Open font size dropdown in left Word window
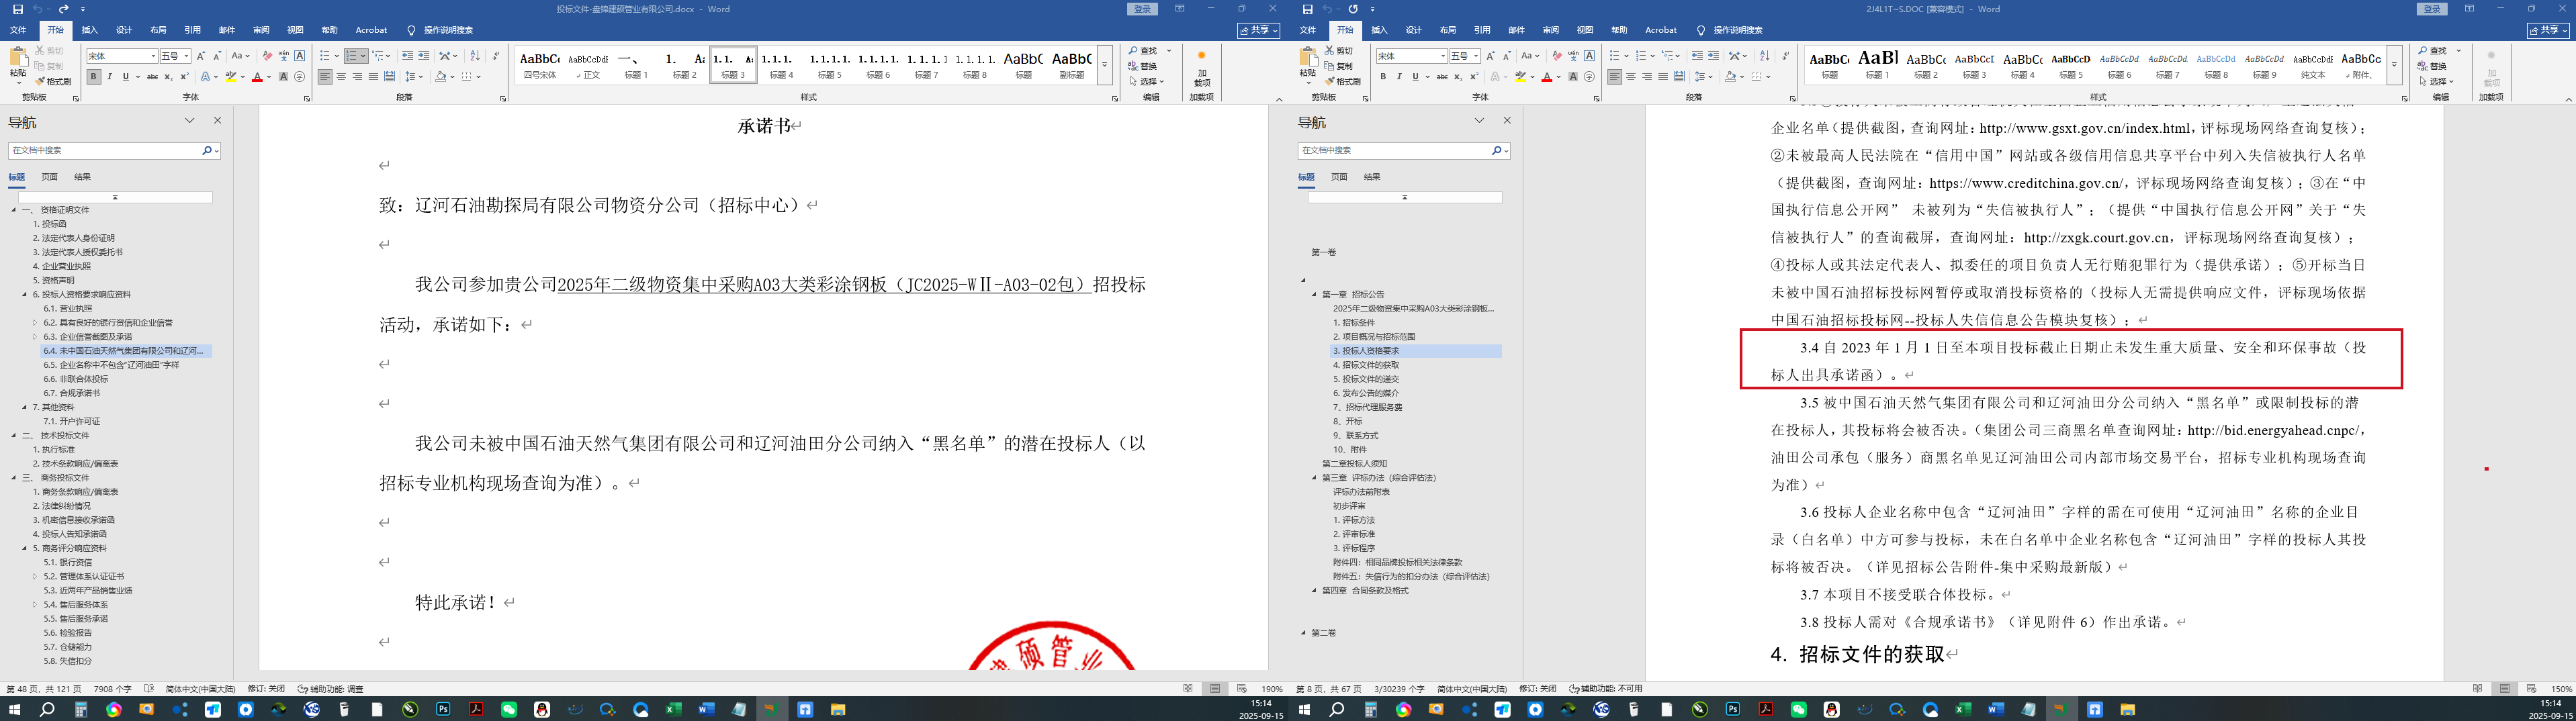Image resolution: width=2576 pixels, height=721 pixels. point(186,56)
